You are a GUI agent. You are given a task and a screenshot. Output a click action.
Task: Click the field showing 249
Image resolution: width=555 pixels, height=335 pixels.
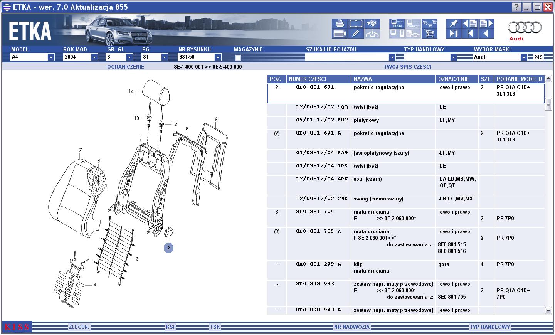(539, 57)
